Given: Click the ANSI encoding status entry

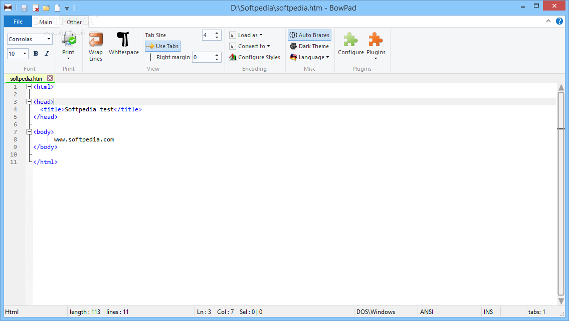Looking at the screenshot, I should coord(427,312).
